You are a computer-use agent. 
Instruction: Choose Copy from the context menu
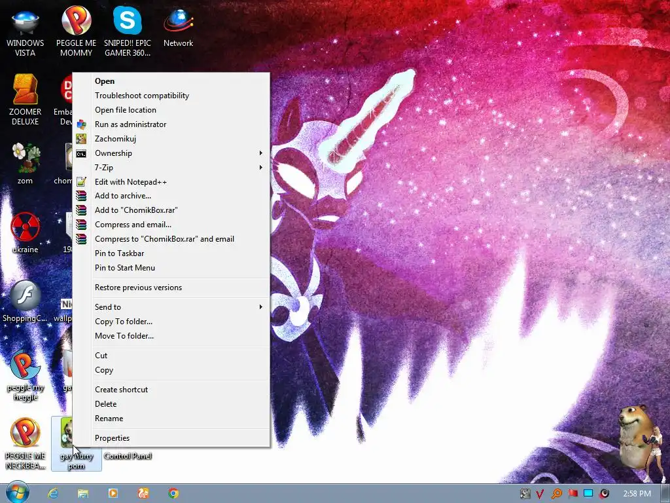click(171, 370)
